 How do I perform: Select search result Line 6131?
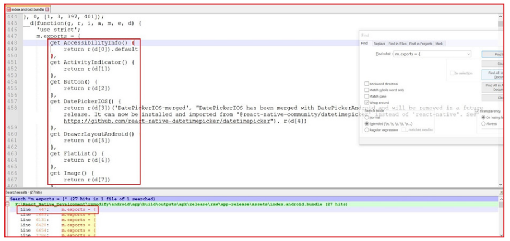click(58, 220)
